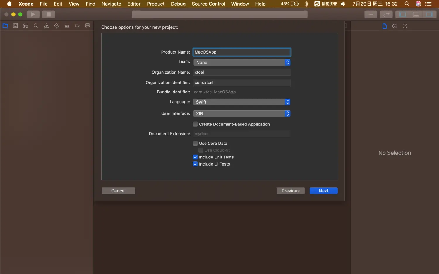Viewport: 439px width, 274px height.
Task: Open the Test navigator diamond icon
Action: [x=57, y=26]
